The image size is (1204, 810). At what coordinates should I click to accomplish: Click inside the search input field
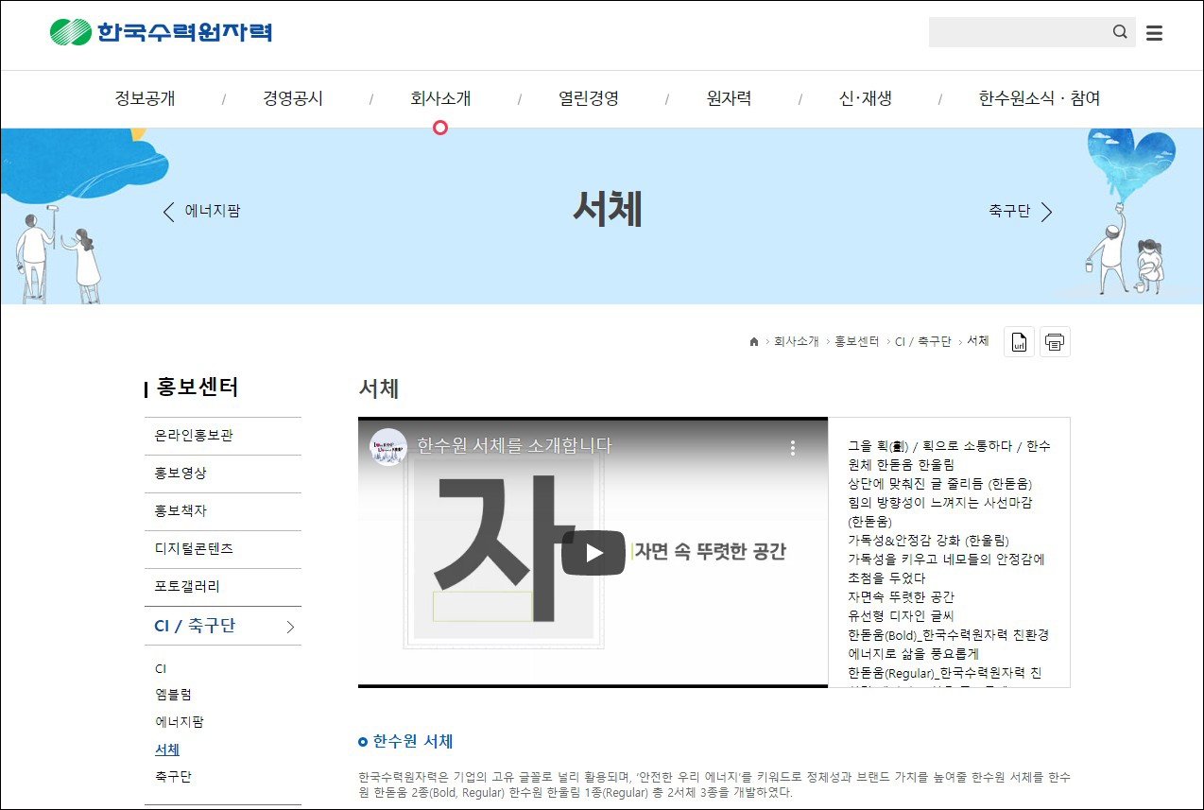point(1019,32)
